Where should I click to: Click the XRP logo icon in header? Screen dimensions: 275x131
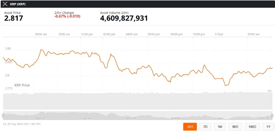point(5,4)
